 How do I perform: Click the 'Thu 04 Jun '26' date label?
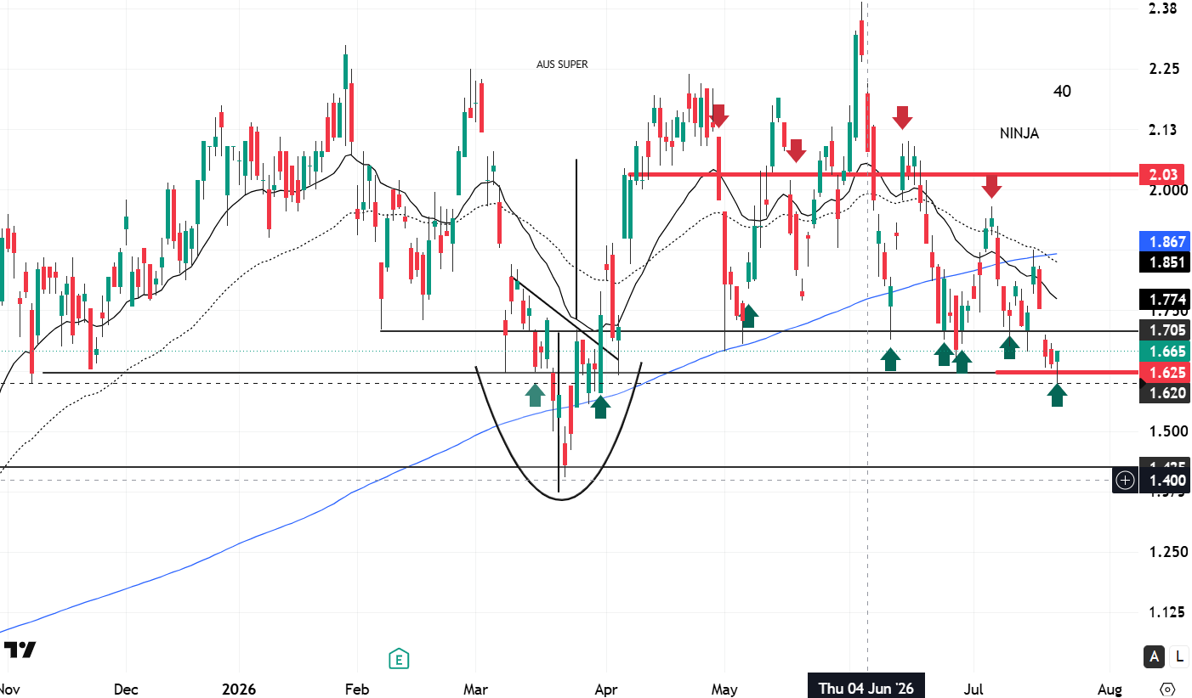click(866, 688)
